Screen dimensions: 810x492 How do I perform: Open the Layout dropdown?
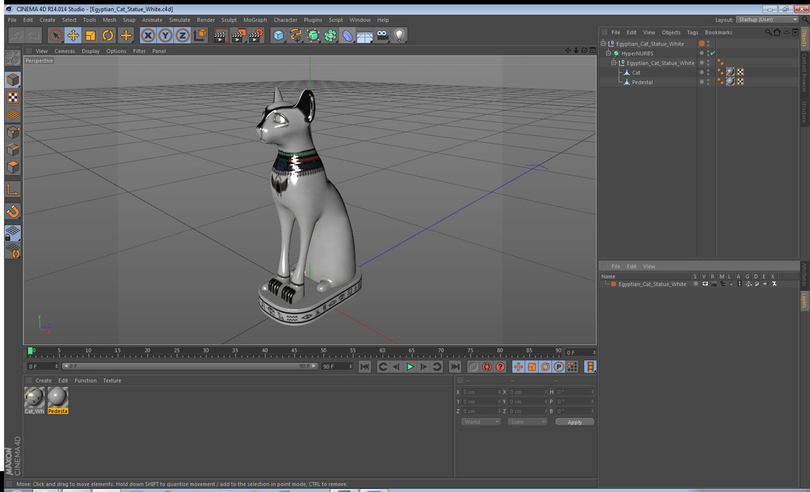pyautogui.click(x=768, y=20)
